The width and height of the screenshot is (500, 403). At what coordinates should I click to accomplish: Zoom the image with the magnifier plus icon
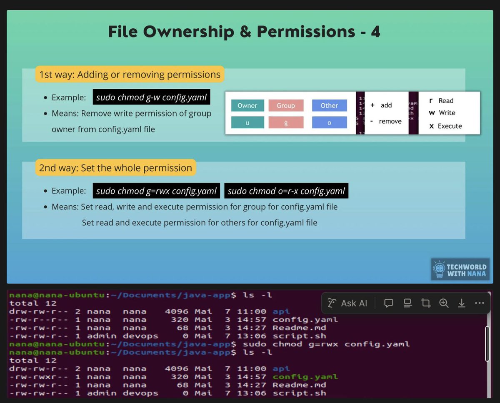pos(444,303)
